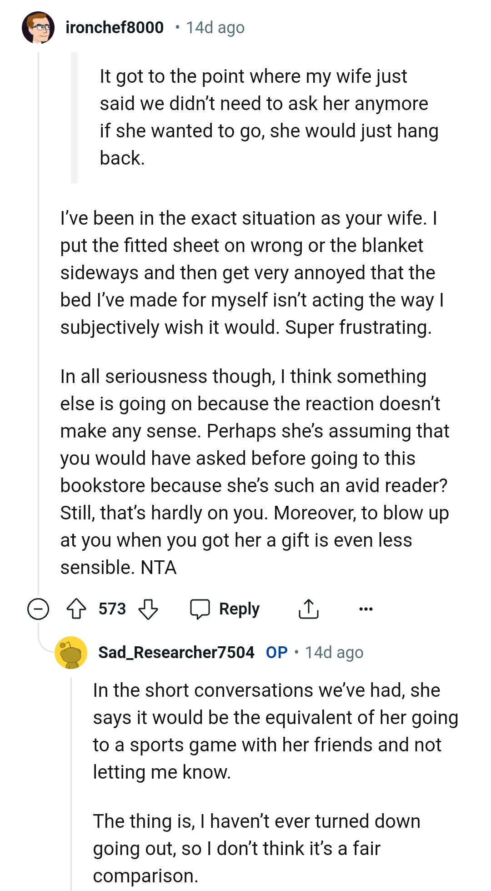Select the OP badge next to Sad_Researcher7504
Screen dimensions: 491x891
click(x=278, y=651)
